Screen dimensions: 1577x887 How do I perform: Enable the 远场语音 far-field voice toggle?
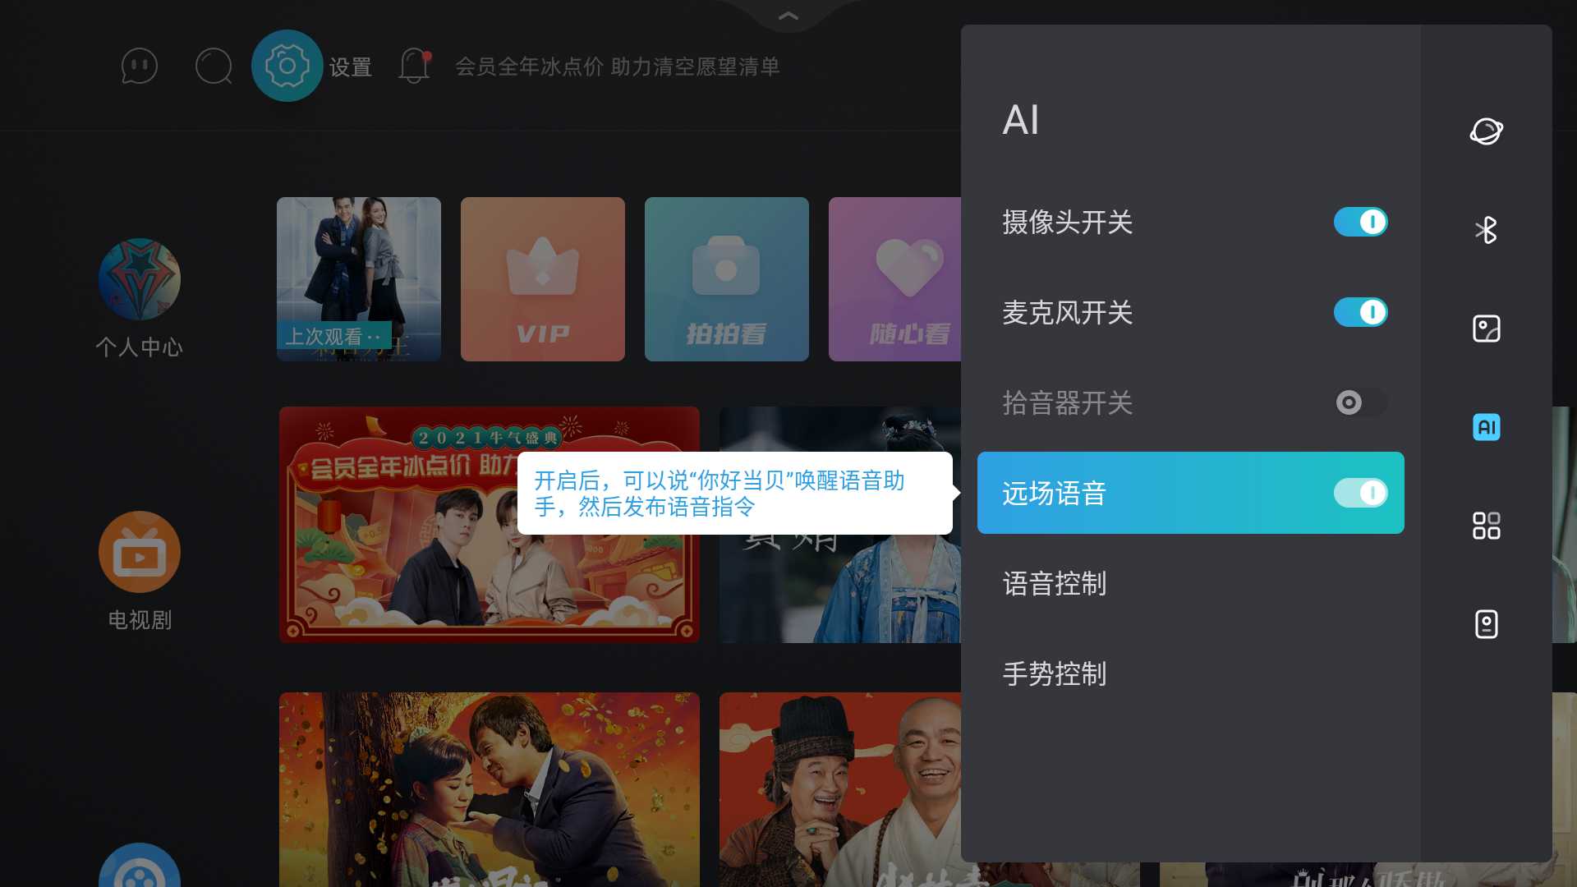(1359, 493)
